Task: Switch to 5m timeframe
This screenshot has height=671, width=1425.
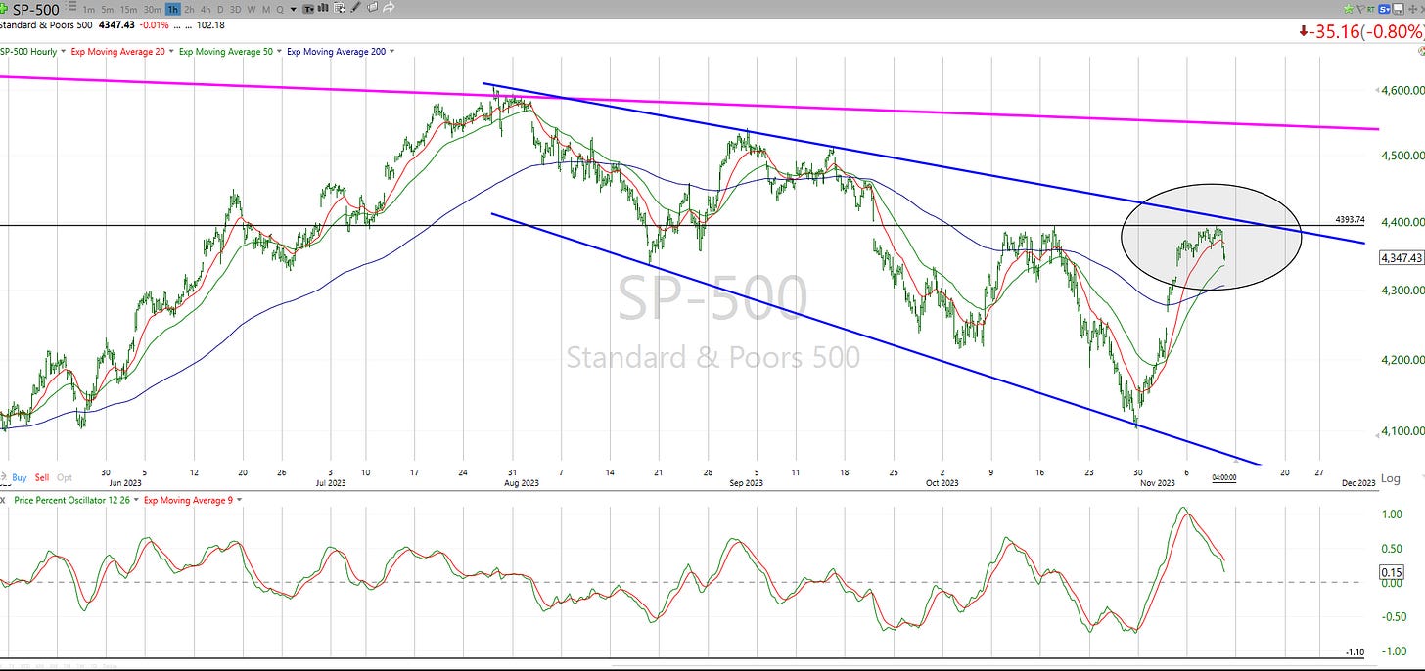Action: click(107, 10)
